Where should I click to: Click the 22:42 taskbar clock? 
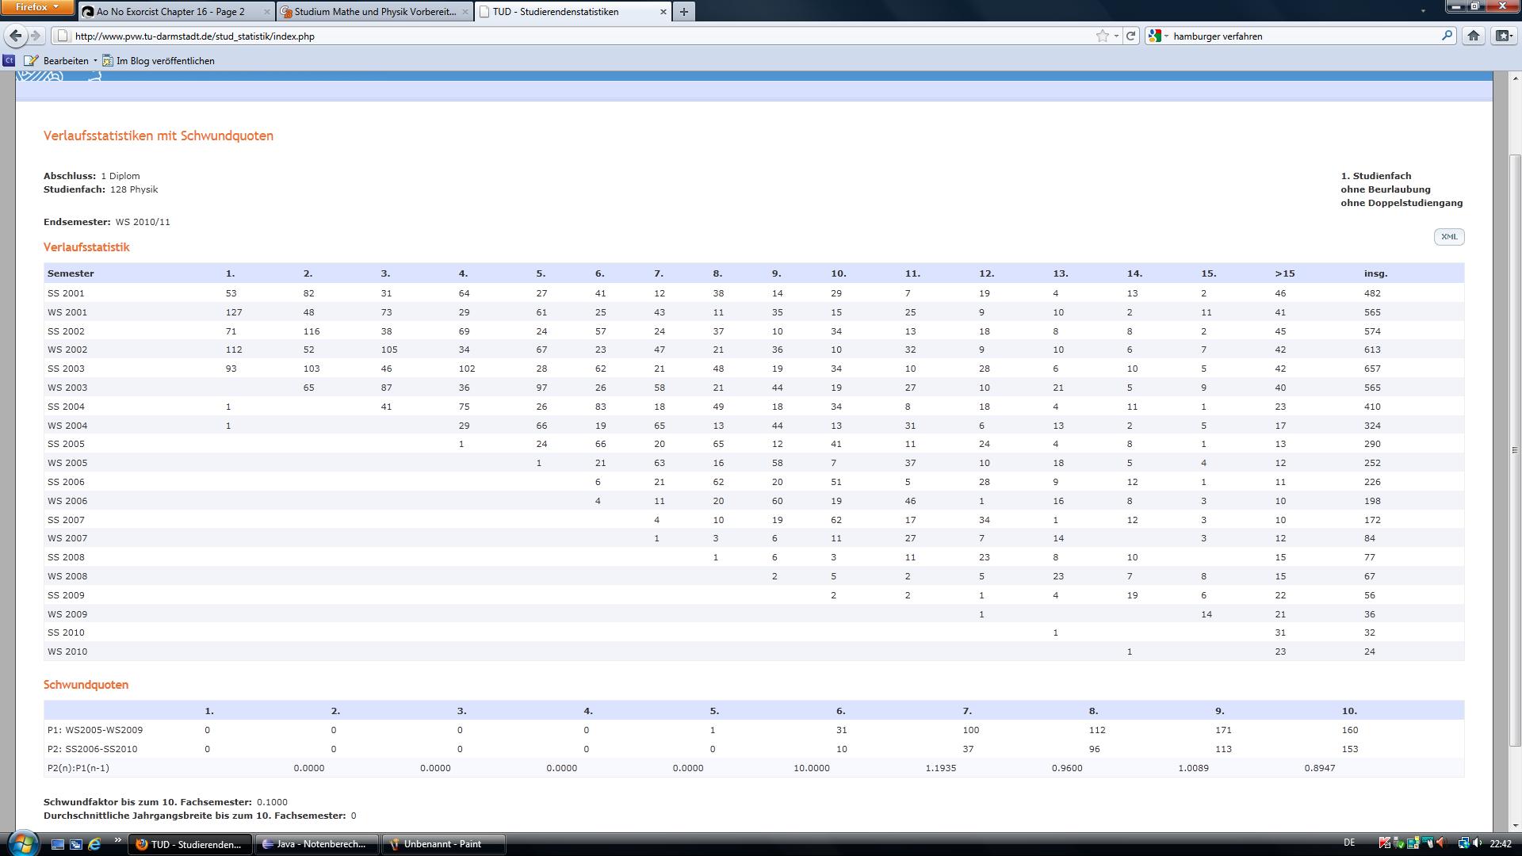[x=1500, y=843]
